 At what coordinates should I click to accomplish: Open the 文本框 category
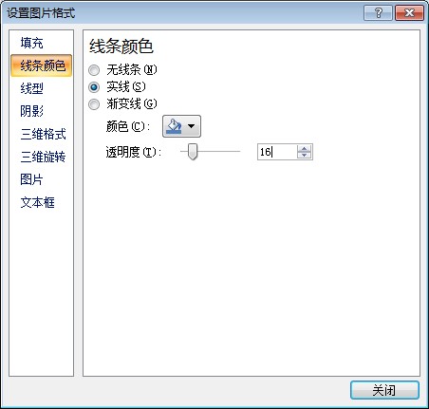pyautogui.click(x=37, y=202)
